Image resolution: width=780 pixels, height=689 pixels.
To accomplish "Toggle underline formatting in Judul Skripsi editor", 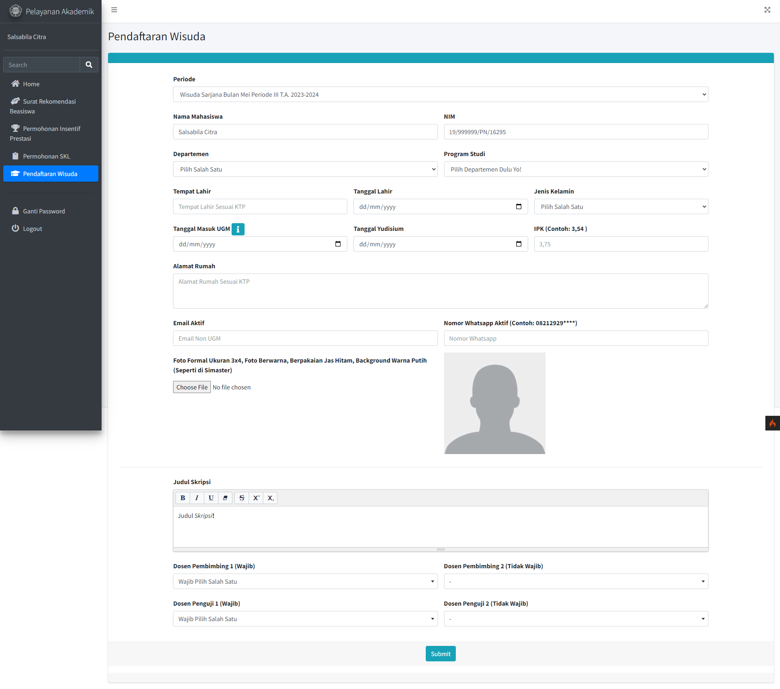I will tap(211, 498).
